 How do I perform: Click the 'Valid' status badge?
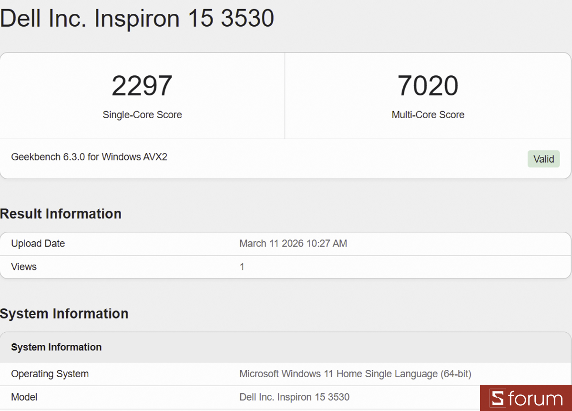pyautogui.click(x=543, y=159)
